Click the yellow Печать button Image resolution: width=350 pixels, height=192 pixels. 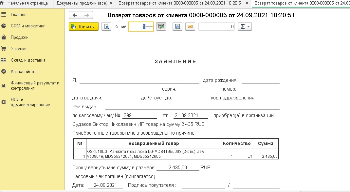click(83, 27)
